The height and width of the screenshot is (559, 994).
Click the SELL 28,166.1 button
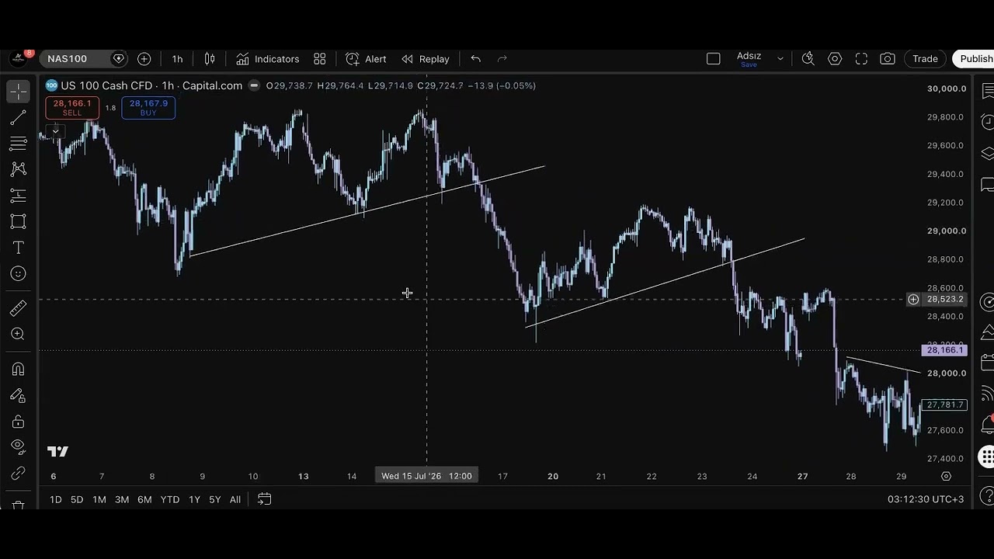tap(72, 108)
